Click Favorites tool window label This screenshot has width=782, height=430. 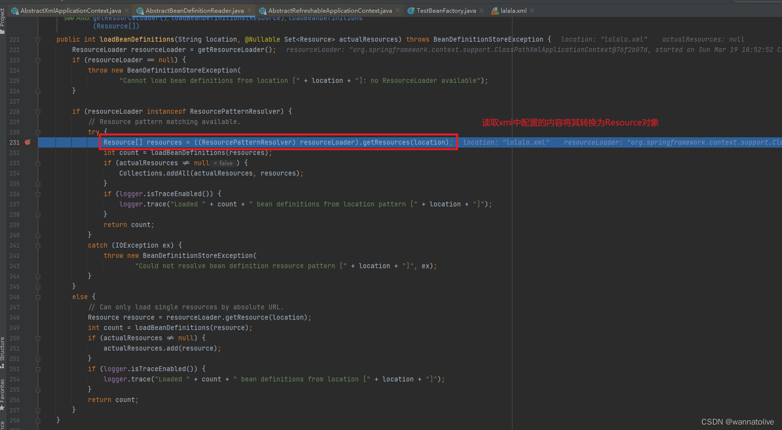[2, 390]
